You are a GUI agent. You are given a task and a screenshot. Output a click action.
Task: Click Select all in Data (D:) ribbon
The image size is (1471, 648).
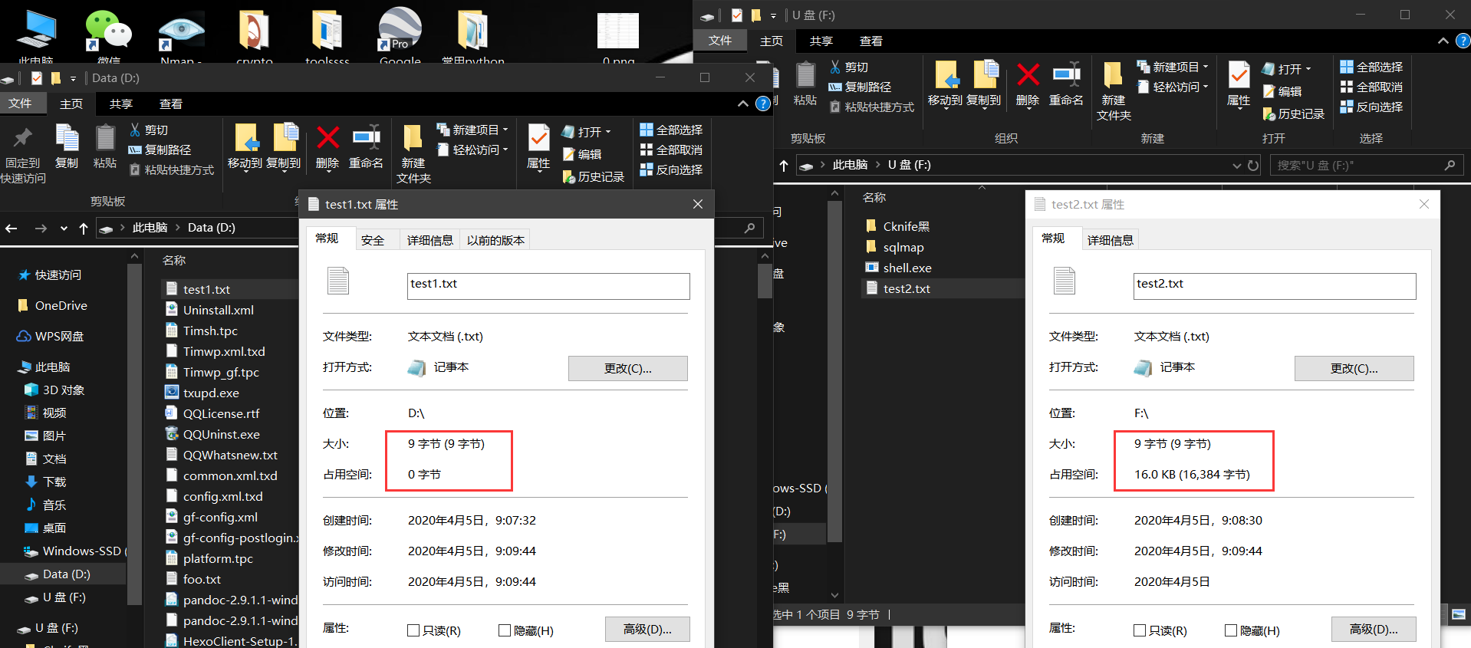click(671, 130)
